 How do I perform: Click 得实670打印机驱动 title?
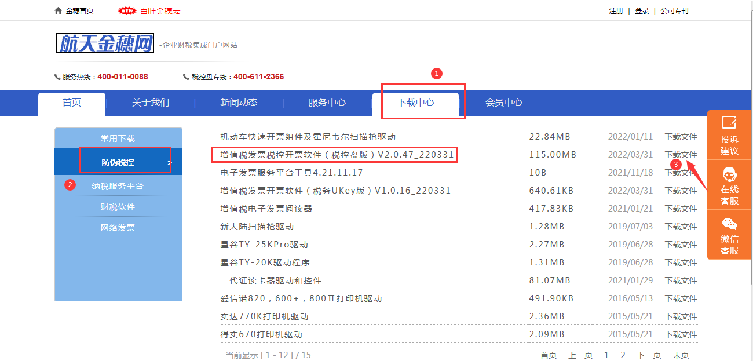(261, 334)
